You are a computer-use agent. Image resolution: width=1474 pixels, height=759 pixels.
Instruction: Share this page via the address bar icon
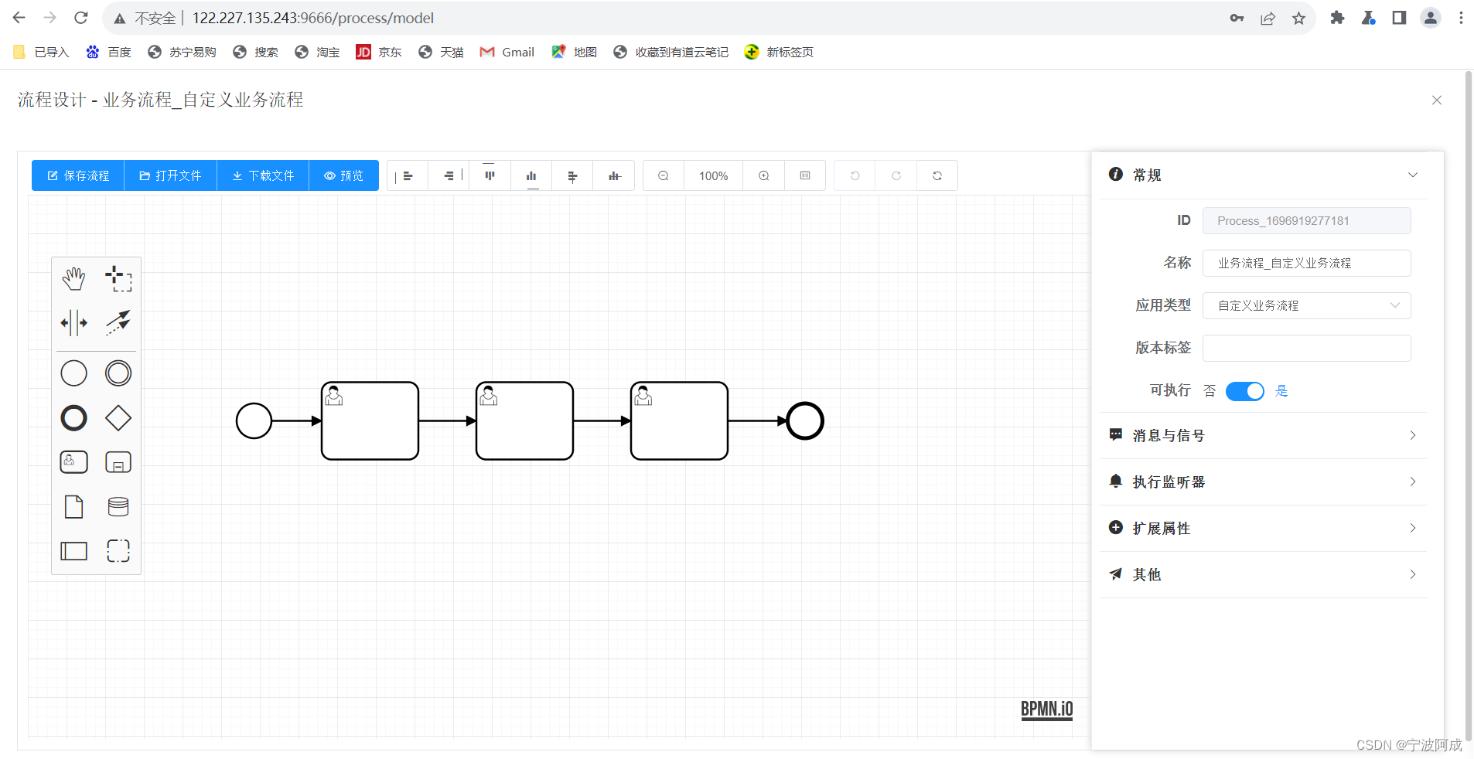point(1268,18)
